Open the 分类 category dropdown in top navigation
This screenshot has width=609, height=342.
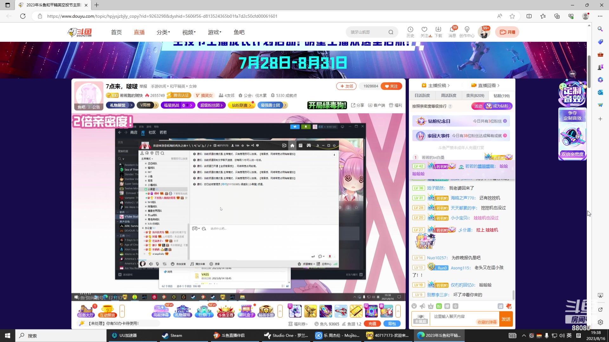tap(163, 32)
